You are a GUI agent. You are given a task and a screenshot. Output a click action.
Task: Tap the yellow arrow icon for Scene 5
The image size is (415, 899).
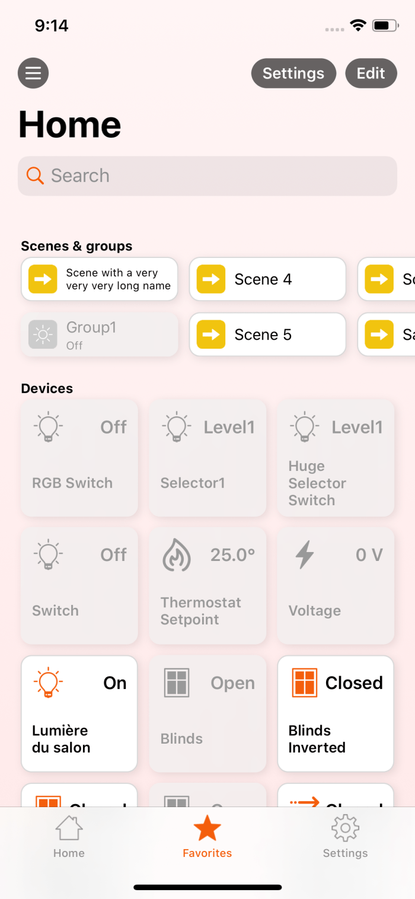coord(211,334)
